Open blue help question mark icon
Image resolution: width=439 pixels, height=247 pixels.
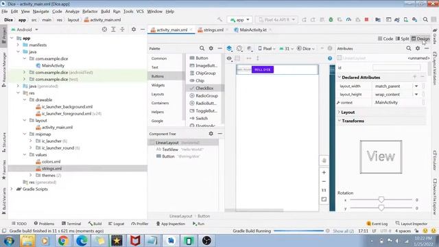(330, 58)
